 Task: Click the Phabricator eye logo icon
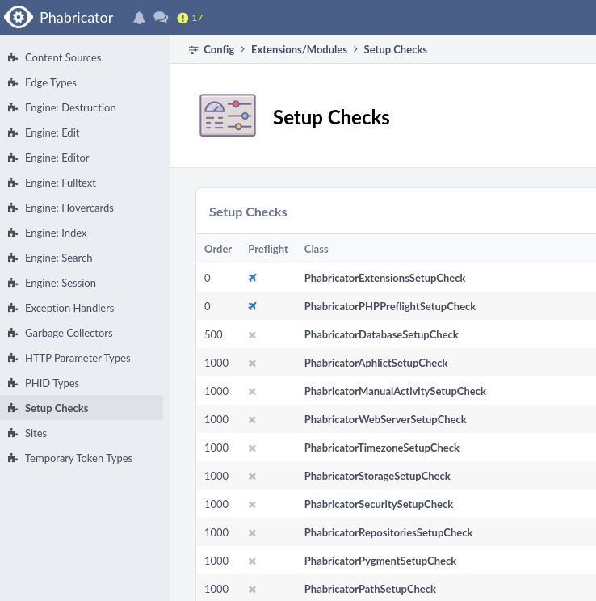pyautogui.click(x=19, y=17)
